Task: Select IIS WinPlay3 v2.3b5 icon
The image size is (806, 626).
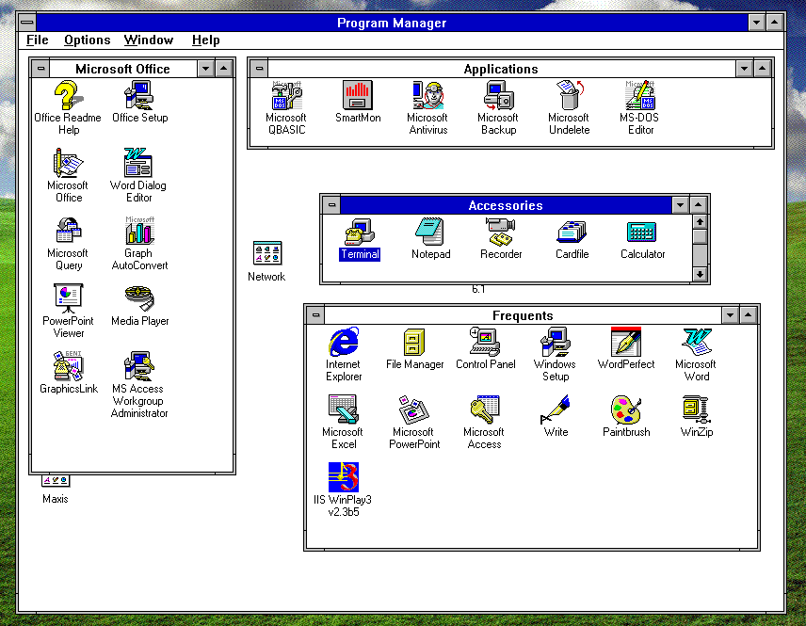Action: 344,477
